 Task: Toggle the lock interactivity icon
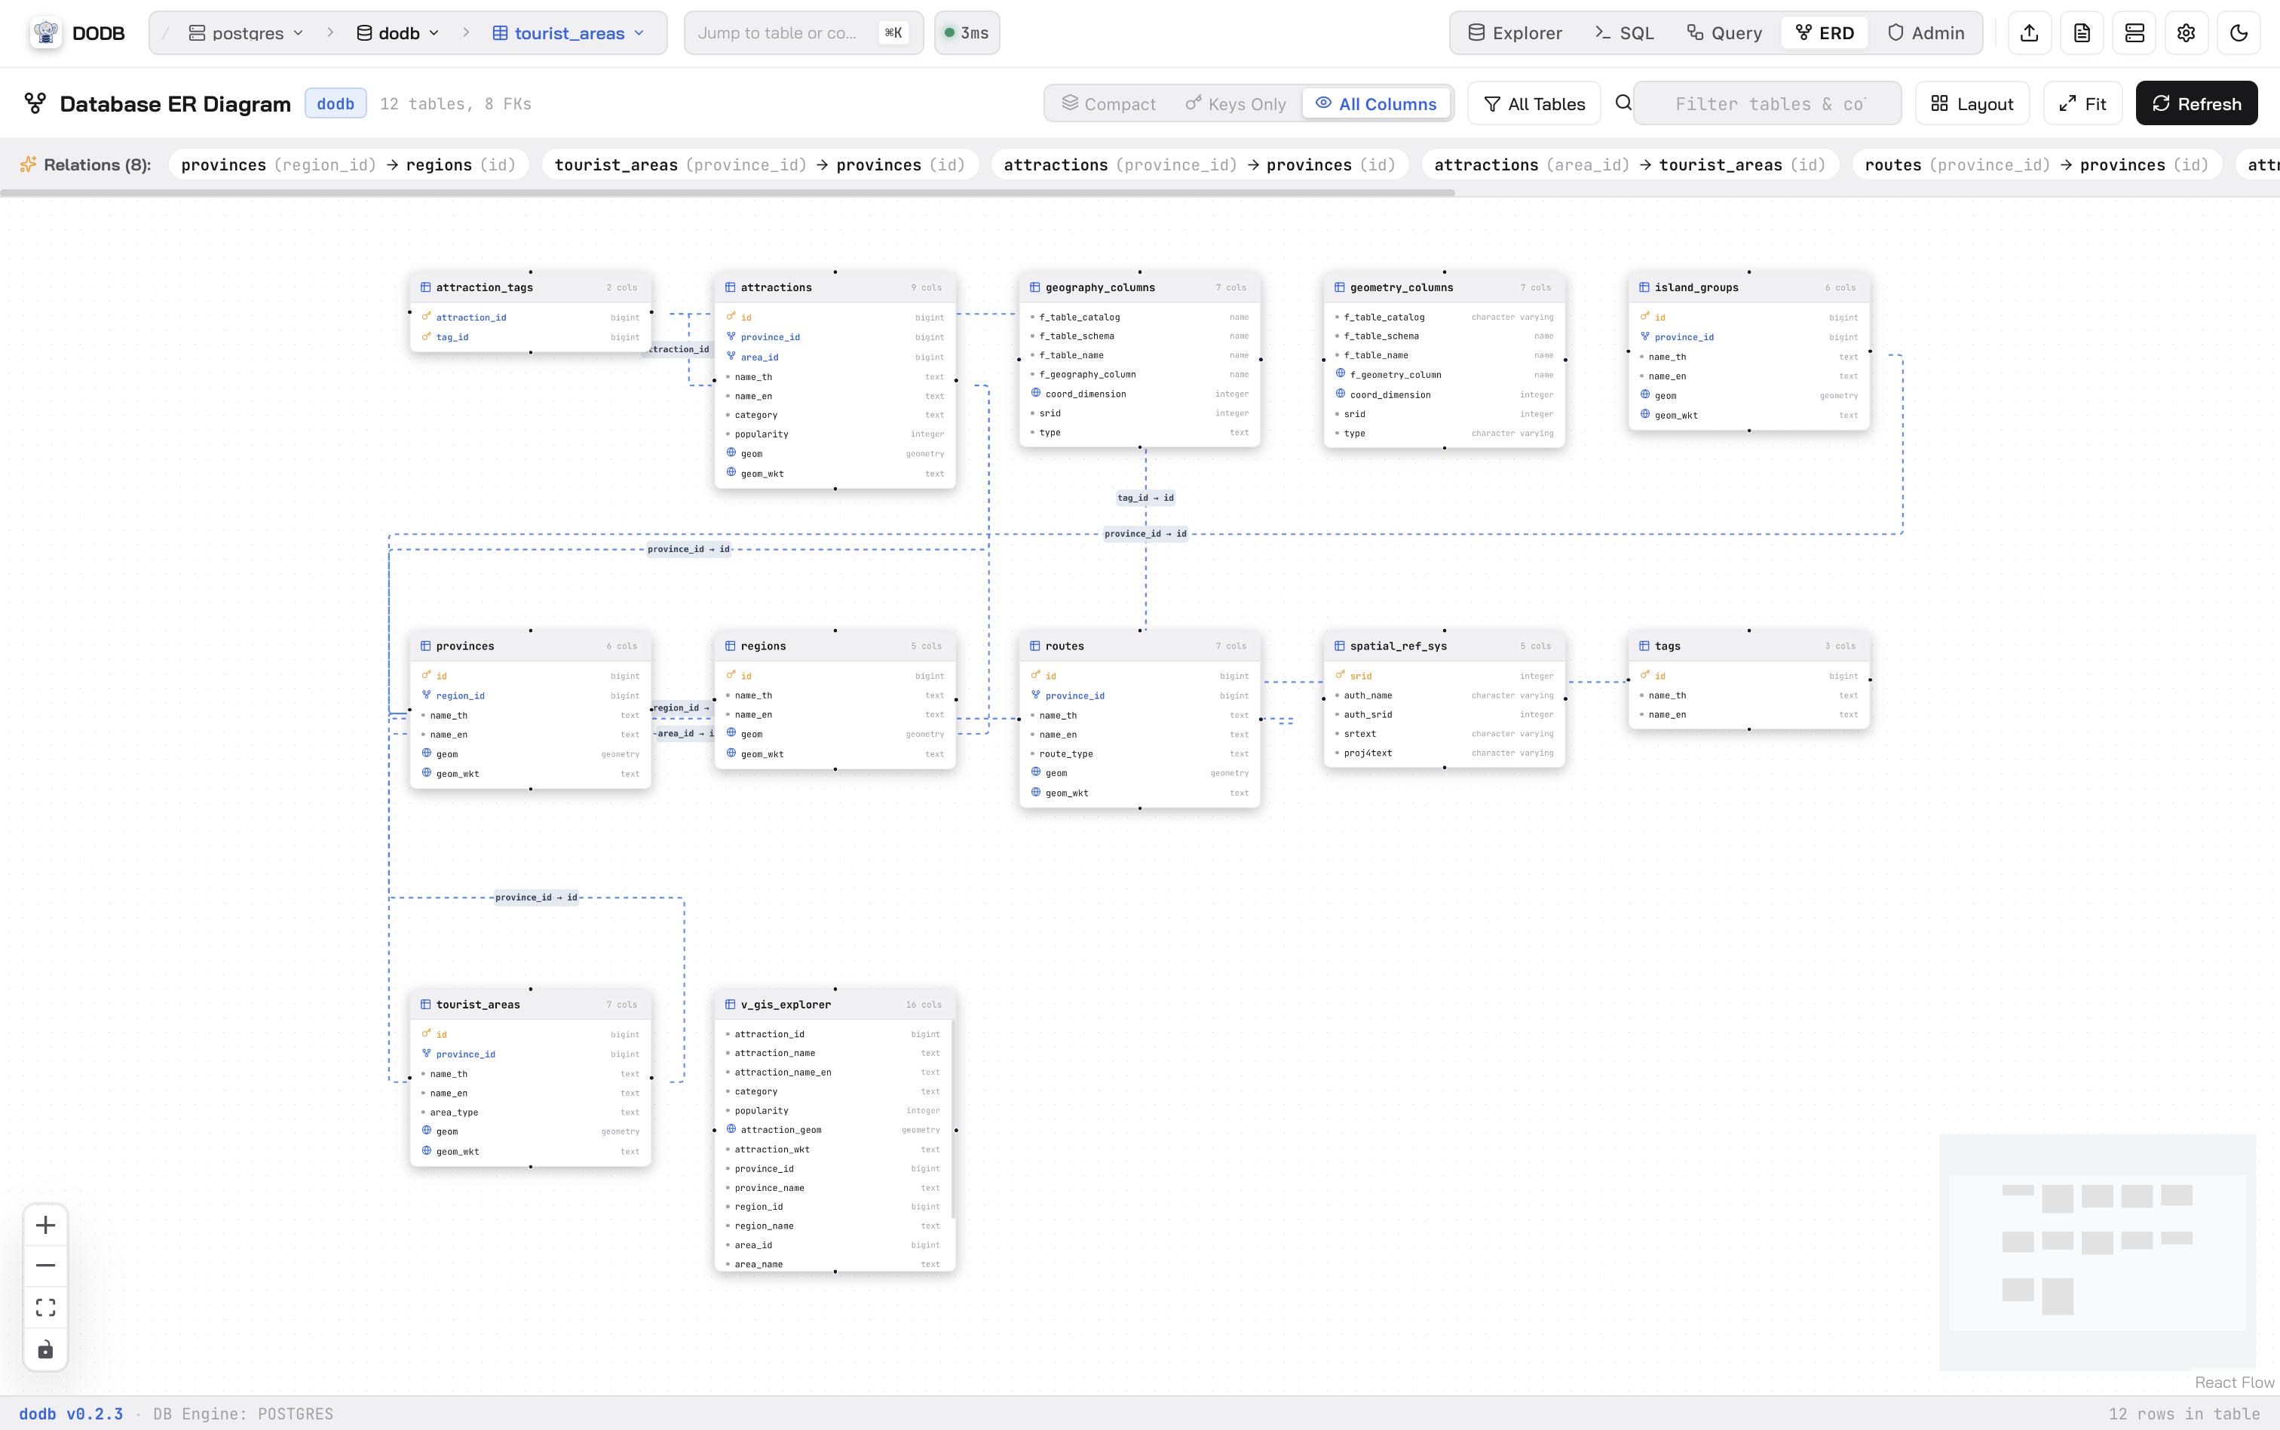[x=45, y=1349]
